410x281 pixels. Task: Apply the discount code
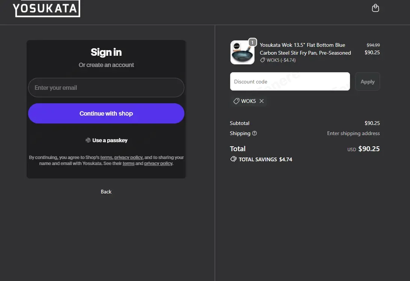[x=367, y=82]
